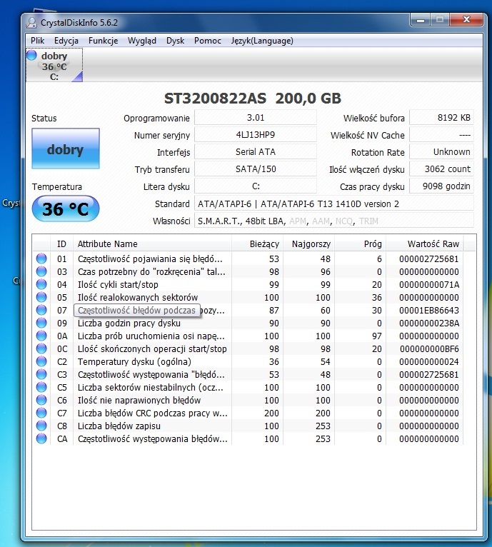Click the status orb for attribute 07

(x=41, y=310)
